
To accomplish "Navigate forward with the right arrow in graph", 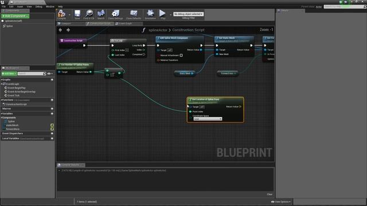I will (x=68, y=30).
